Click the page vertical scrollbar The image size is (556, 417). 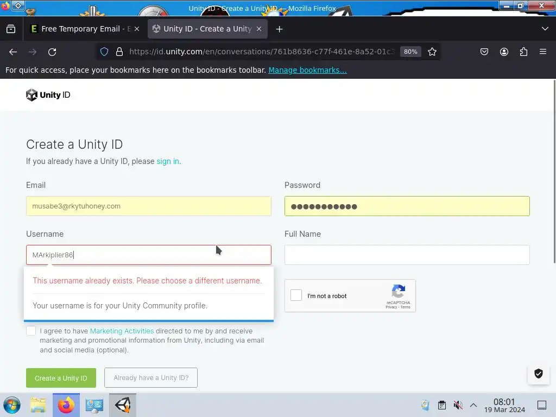pos(554,172)
